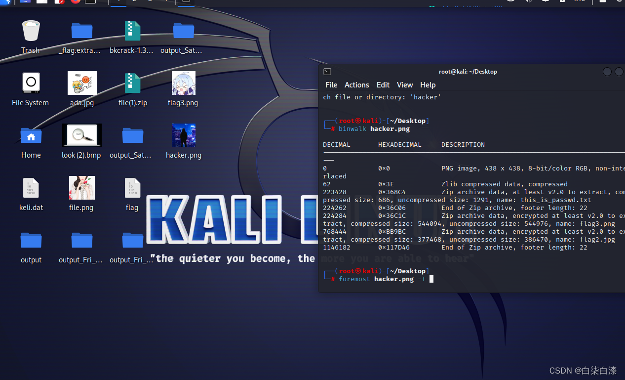Open output_Fri folder directly below flag file

(132, 241)
